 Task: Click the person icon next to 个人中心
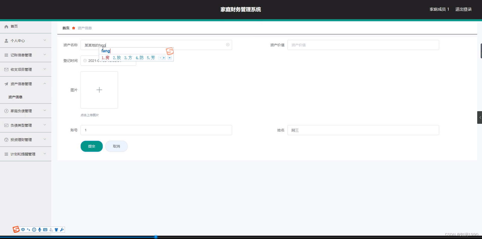(x=6, y=40)
